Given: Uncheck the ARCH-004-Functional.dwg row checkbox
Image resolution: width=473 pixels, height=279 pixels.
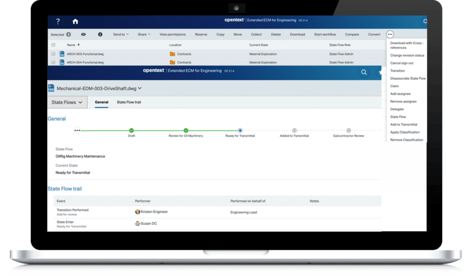Looking at the screenshot, I should [x=52, y=61].
